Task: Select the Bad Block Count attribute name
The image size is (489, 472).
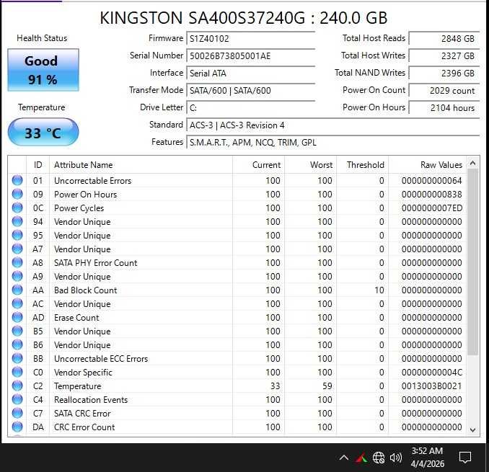Action: click(x=85, y=290)
